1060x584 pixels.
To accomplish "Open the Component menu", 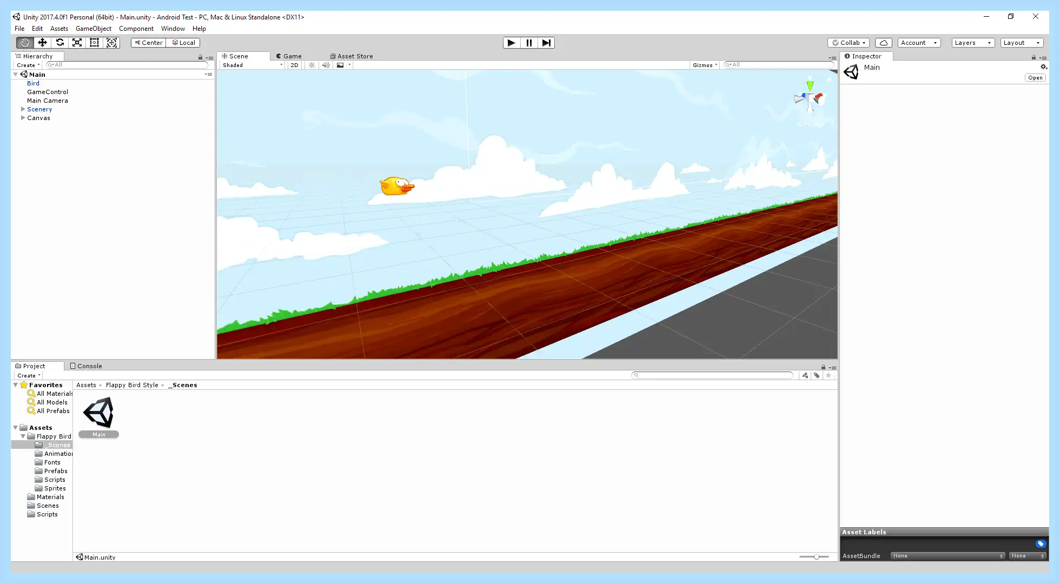I will coord(136,29).
